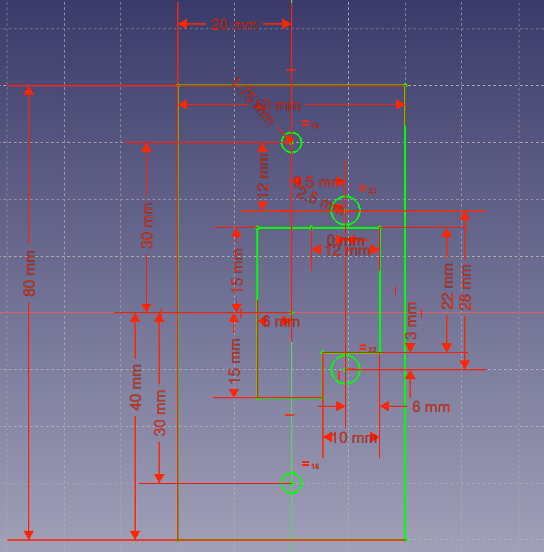Select the vertical 40 mm dimension label
544x552 pixels.
coord(136,387)
